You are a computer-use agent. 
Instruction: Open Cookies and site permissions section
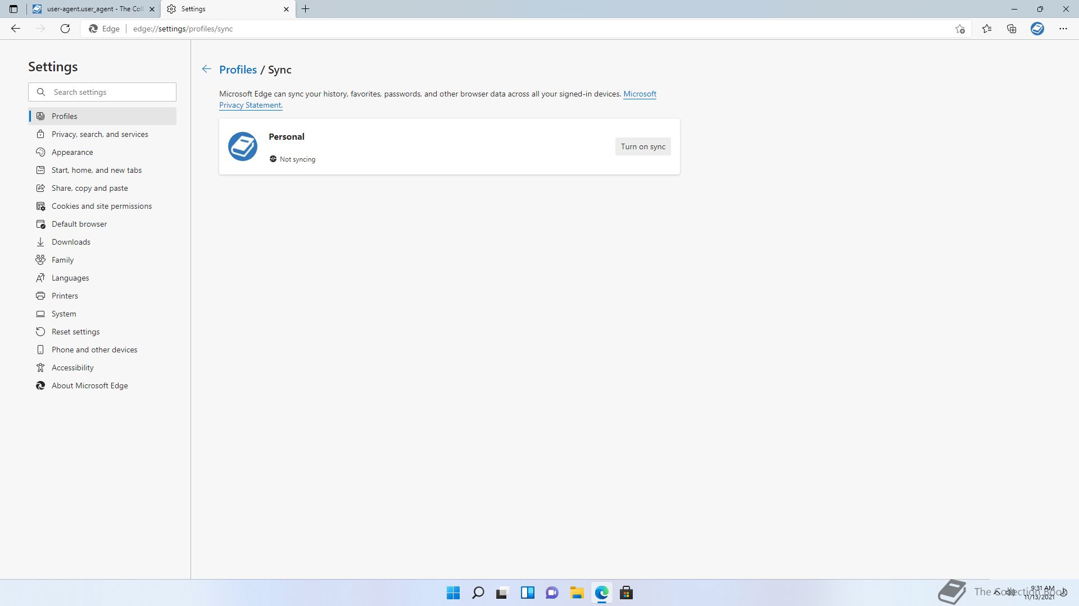(x=101, y=206)
